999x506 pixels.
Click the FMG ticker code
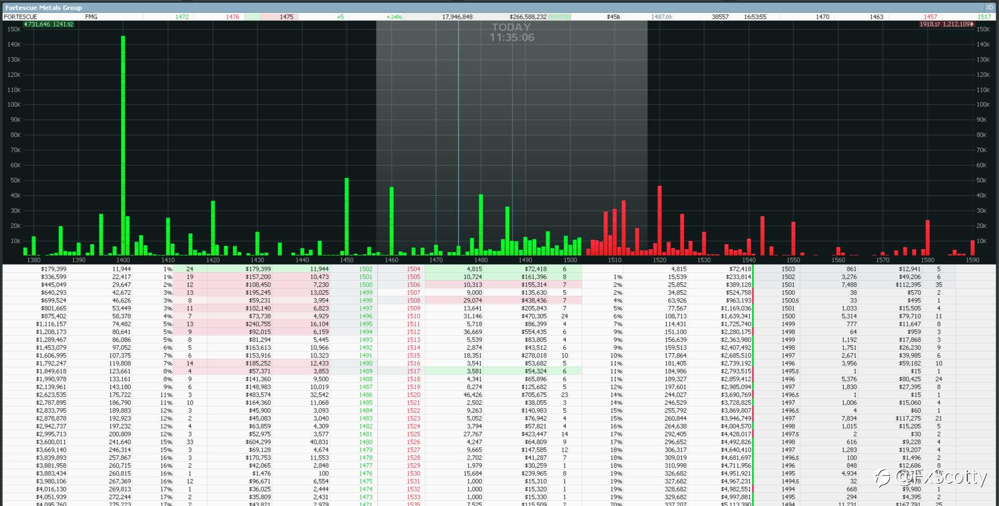91,17
